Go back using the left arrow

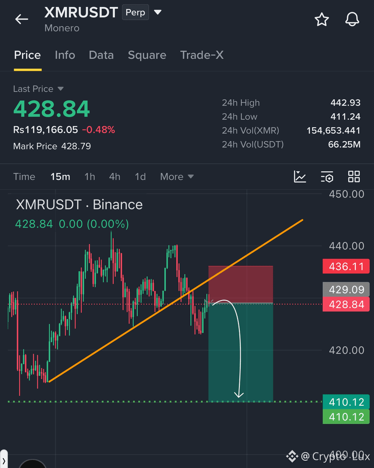[22, 19]
